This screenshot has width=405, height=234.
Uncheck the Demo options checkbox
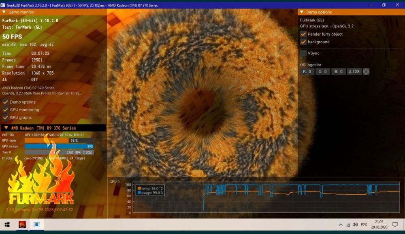[5, 102]
